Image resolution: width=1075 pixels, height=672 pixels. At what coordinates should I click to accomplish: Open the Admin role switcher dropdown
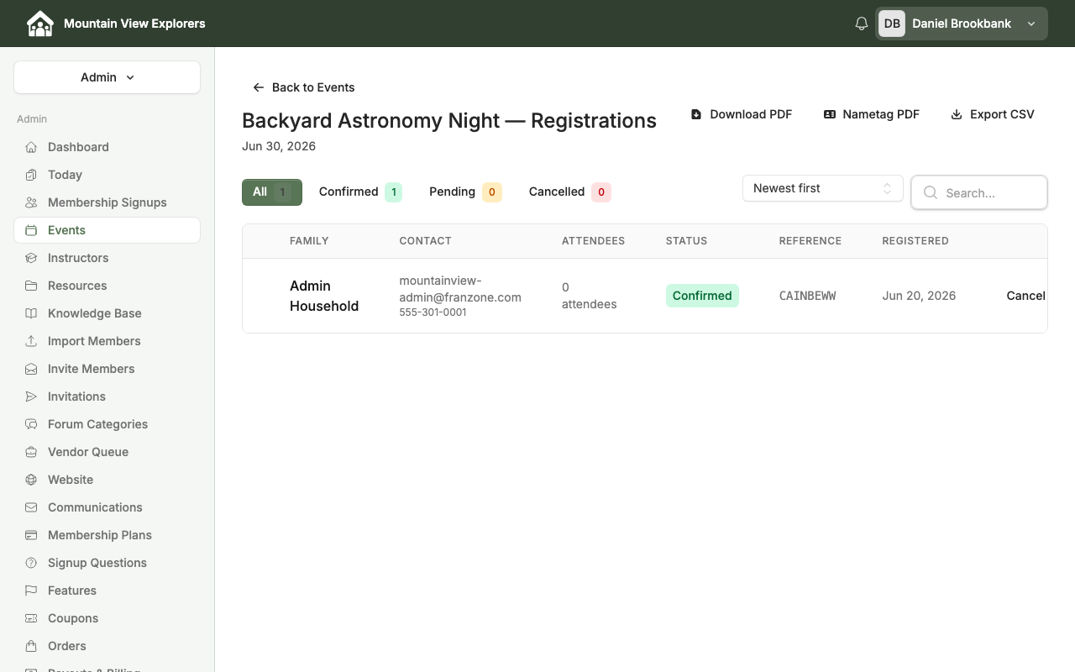click(107, 77)
